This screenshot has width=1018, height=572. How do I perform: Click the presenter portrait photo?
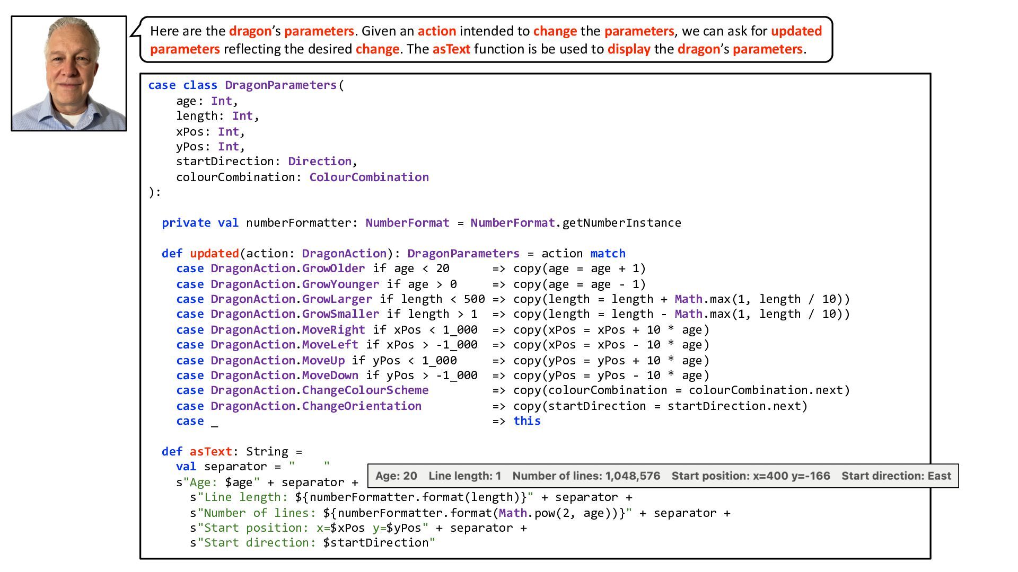pyautogui.click(x=69, y=73)
